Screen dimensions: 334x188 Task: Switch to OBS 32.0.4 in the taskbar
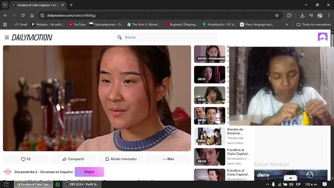[82, 184]
